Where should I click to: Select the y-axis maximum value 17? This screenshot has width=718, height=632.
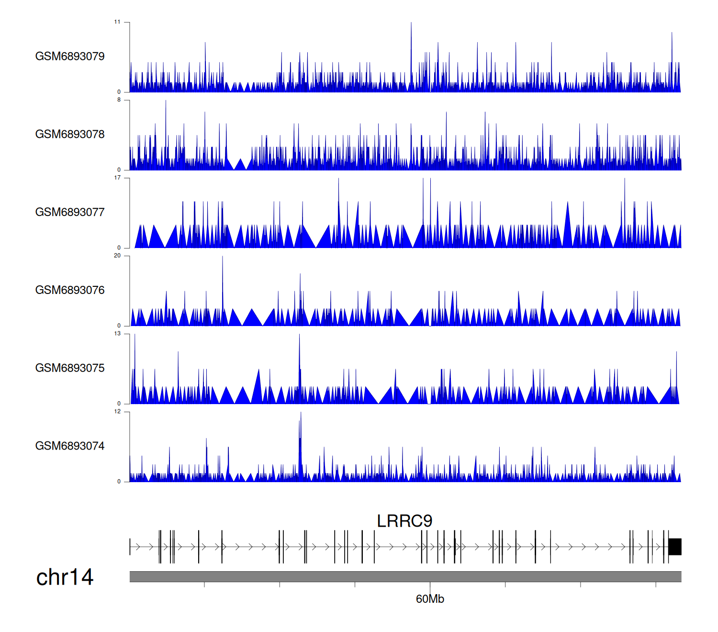pyautogui.click(x=117, y=178)
